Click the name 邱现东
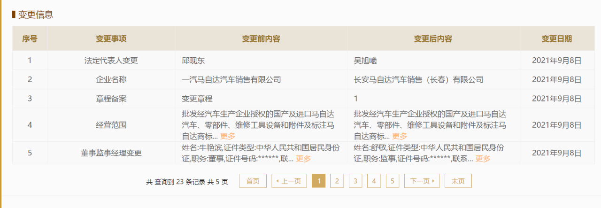601x208 pixels. tap(193, 61)
